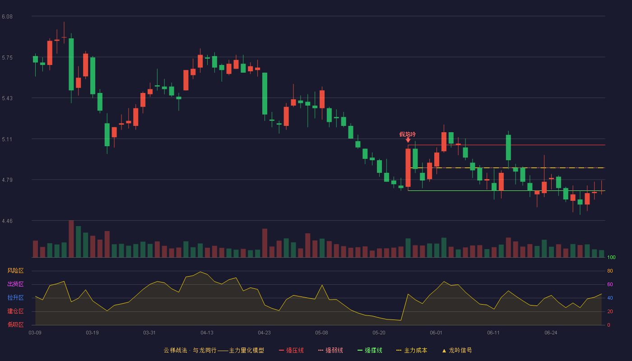632x361 pixels.
Task: Click the 假龙吟 red arrow signal marker
Action: tap(408, 140)
